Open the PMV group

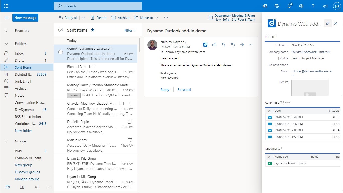(x=27, y=151)
